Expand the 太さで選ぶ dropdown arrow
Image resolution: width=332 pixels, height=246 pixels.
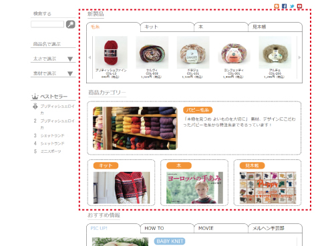(70, 59)
